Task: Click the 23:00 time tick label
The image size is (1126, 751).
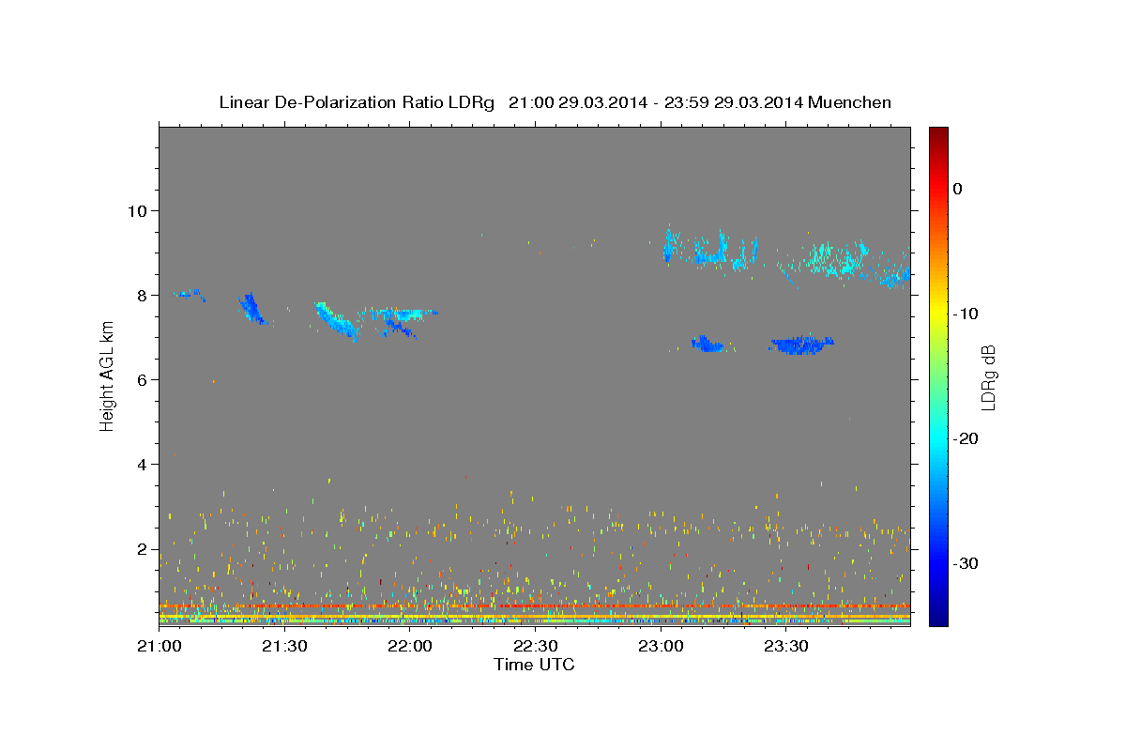Action: pyautogui.click(x=661, y=647)
